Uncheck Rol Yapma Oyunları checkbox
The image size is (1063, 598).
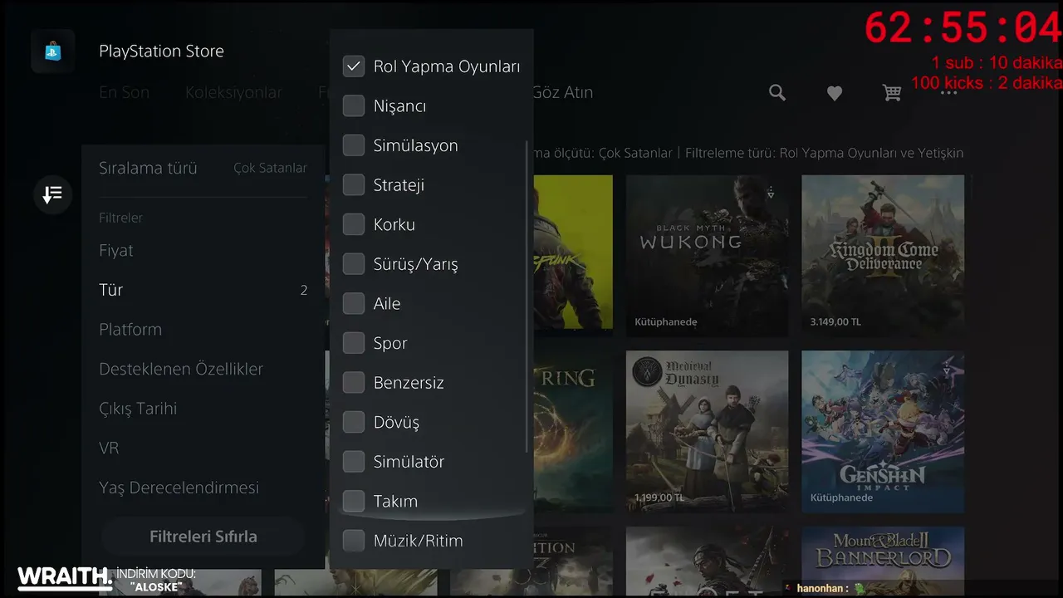coord(354,66)
